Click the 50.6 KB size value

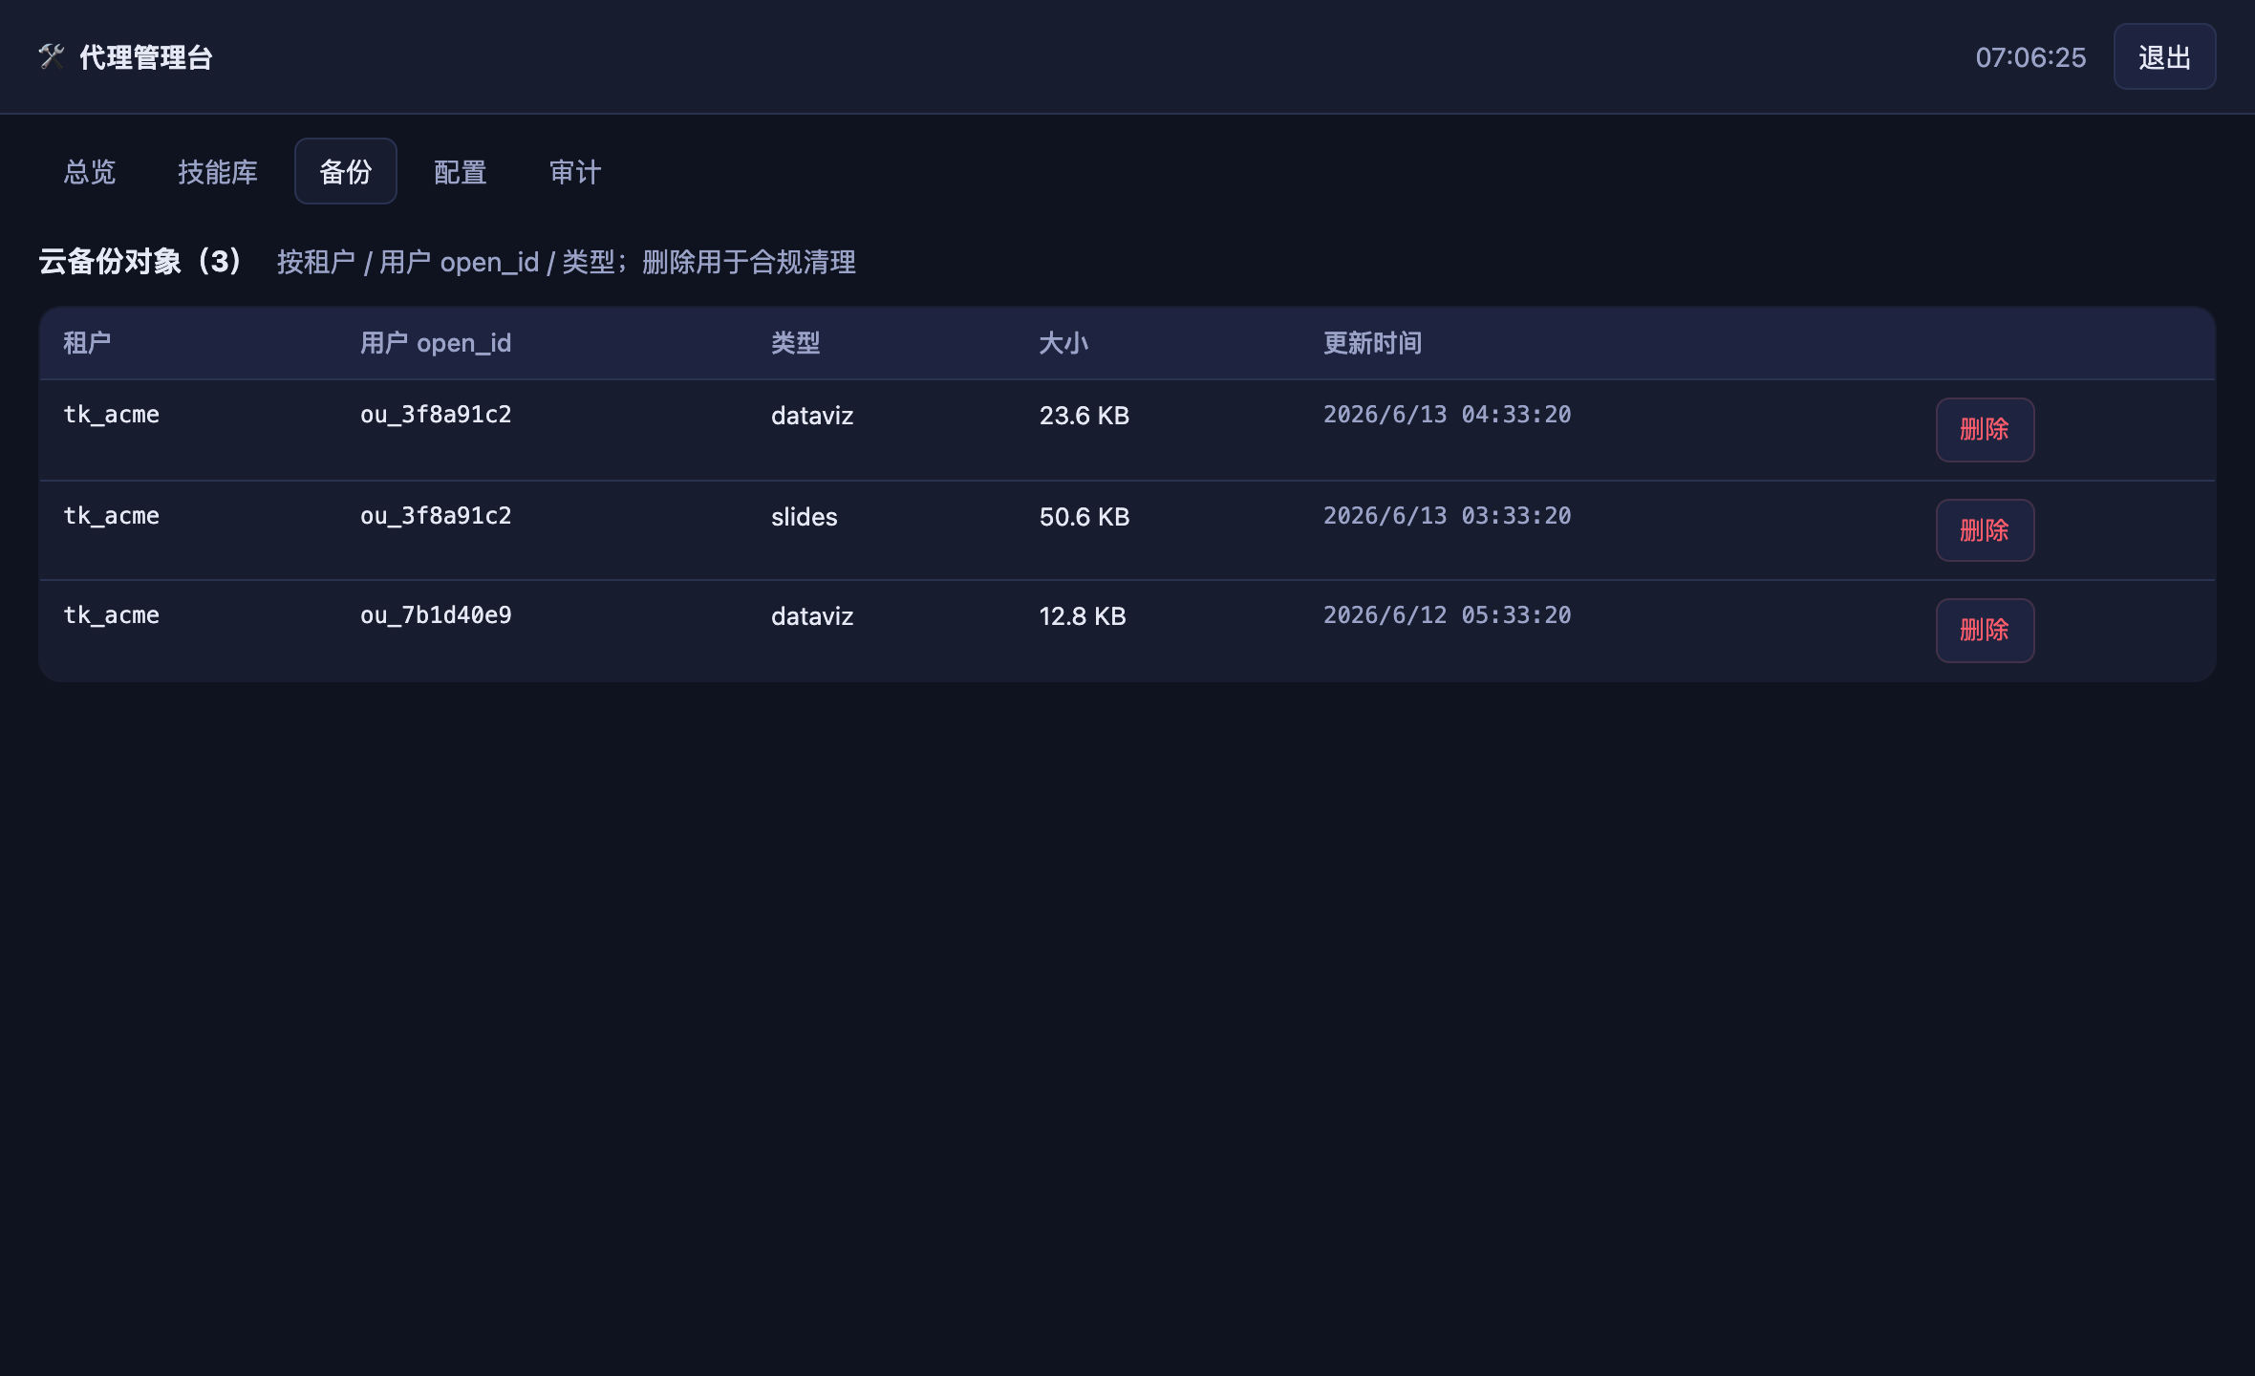[x=1085, y=517]
